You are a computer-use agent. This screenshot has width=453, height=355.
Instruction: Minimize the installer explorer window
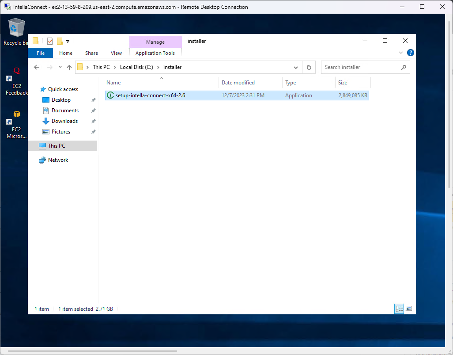(x=365, y=41)
